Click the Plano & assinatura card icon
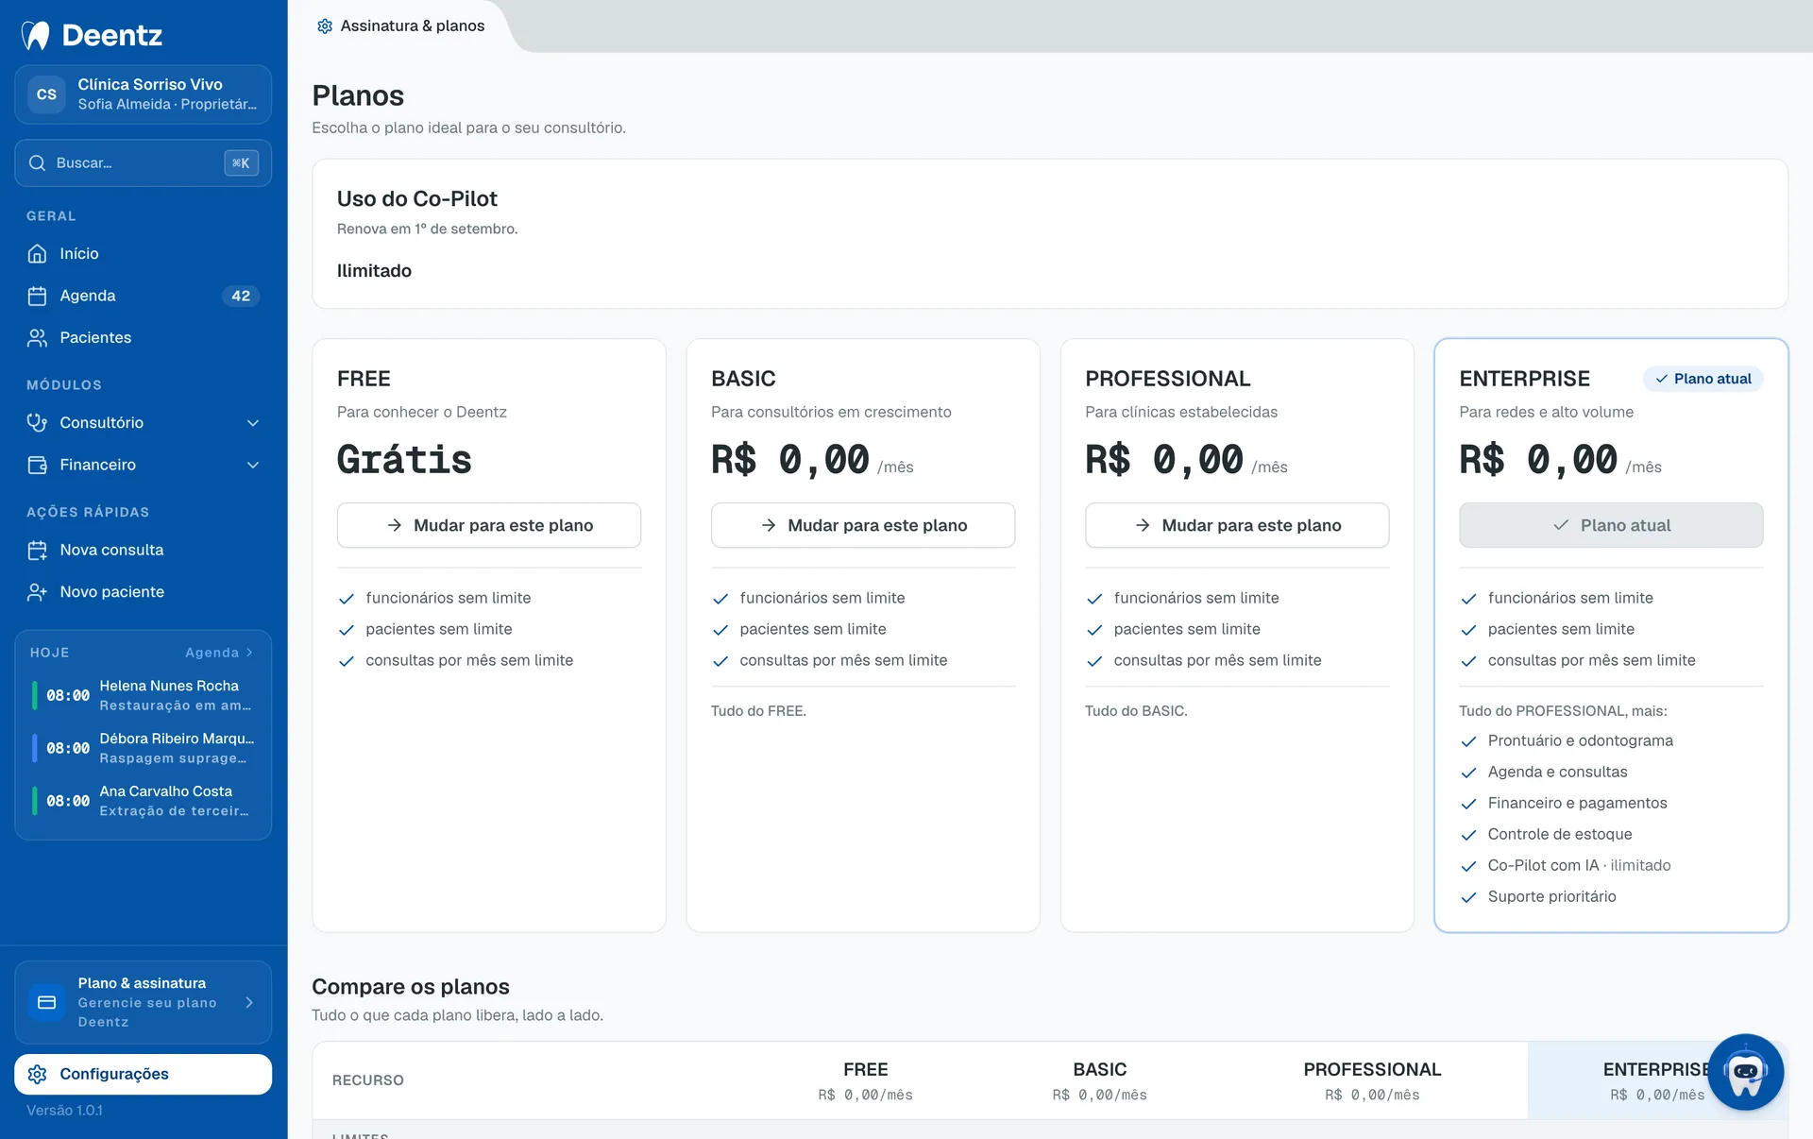 click(46, 1002)
